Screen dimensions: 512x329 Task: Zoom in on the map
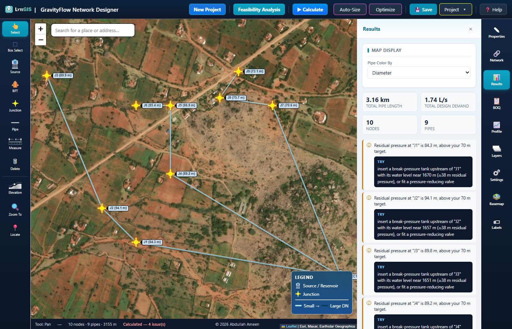[41, 29]
